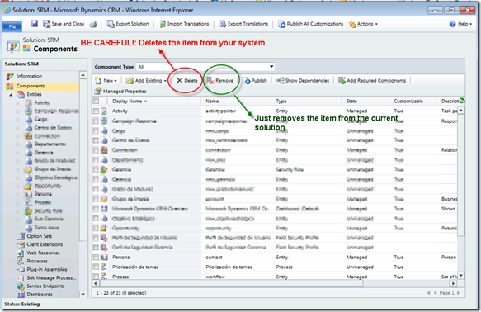Select Sdk Message Processing in the tree
Screen dimensions: 481x312
(x=51, y=277)
